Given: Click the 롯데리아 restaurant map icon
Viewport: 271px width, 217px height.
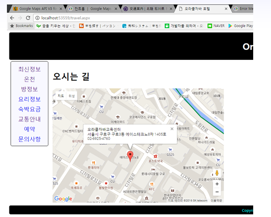Looking at the screenshot, I should coord(93,163).
